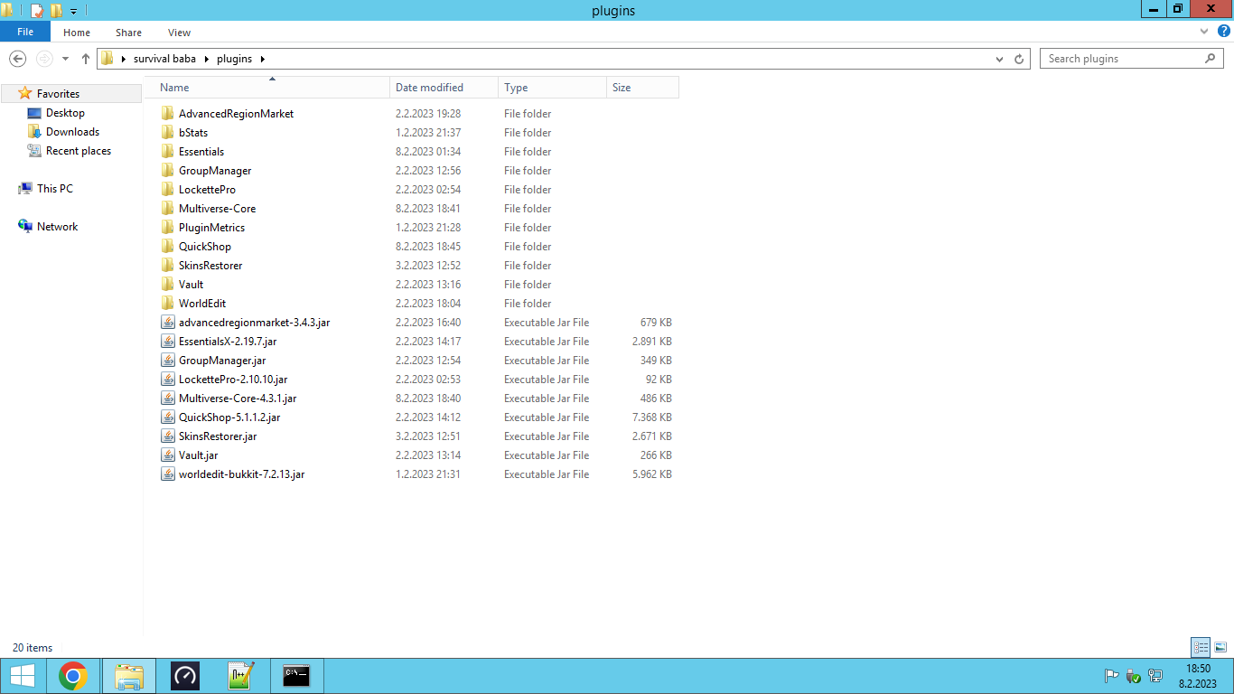Switch to the View ribbon tab
The height and width of the screenshot is (694, 1234).
[179, 33]
